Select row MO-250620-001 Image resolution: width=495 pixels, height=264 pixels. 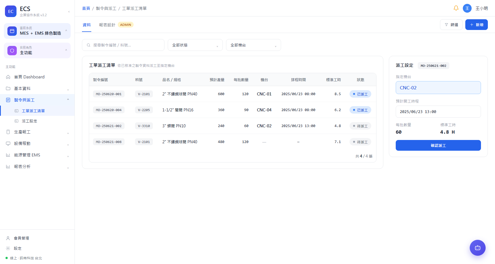pos(233,94)
